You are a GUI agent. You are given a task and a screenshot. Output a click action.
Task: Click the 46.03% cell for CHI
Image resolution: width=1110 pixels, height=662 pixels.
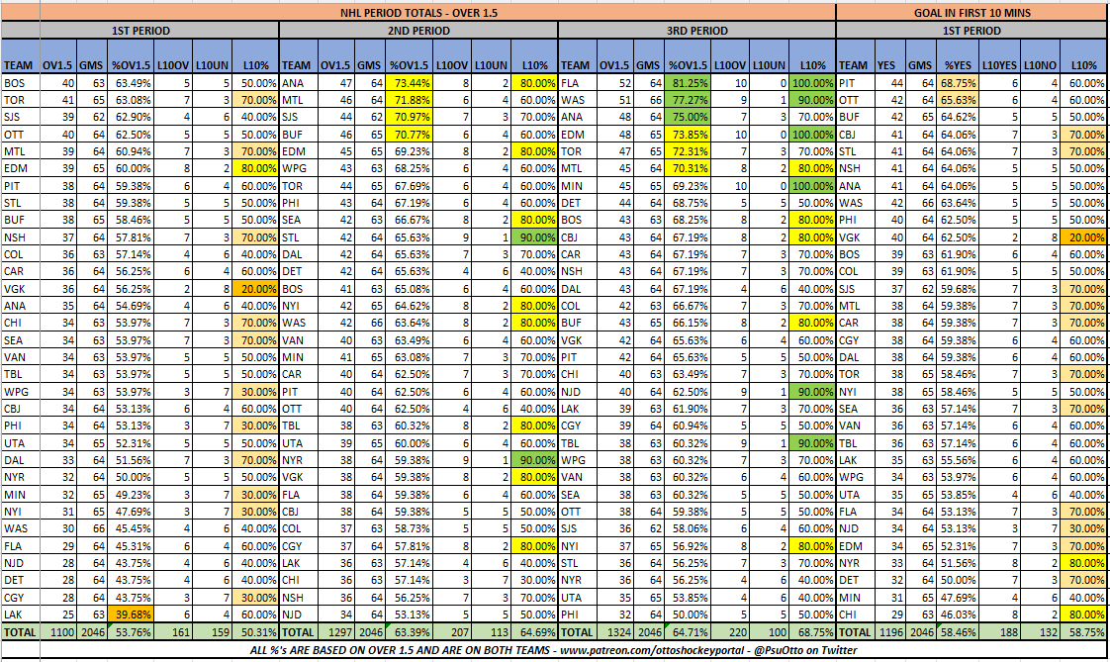[958, 614]
